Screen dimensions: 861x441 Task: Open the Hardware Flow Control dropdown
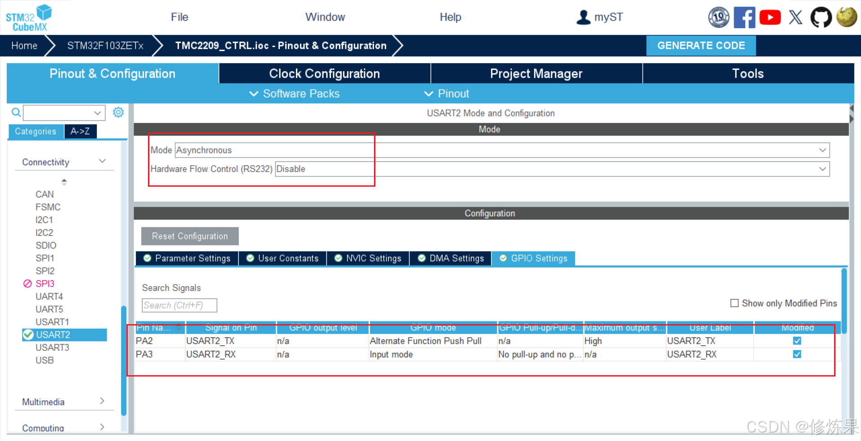552,169
